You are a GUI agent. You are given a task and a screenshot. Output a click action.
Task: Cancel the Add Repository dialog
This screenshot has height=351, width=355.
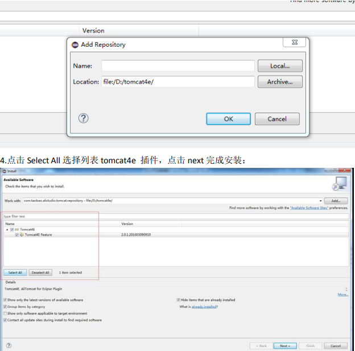277,119
